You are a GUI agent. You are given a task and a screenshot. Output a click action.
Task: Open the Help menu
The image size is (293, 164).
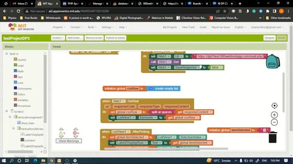pyautogui.click(x=123, y=27)
